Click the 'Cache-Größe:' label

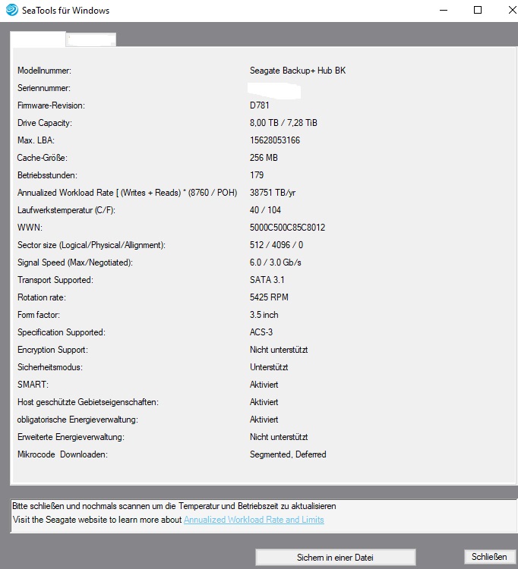[42, 158]
